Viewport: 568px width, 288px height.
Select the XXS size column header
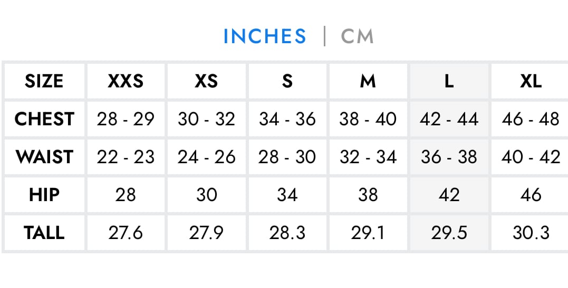[126, 81]
